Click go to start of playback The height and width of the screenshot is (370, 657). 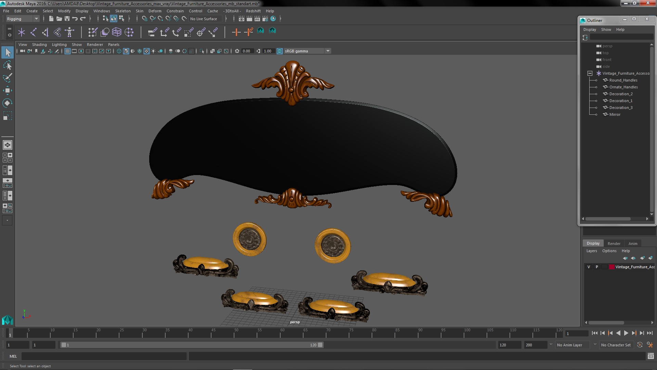(594, 333)
